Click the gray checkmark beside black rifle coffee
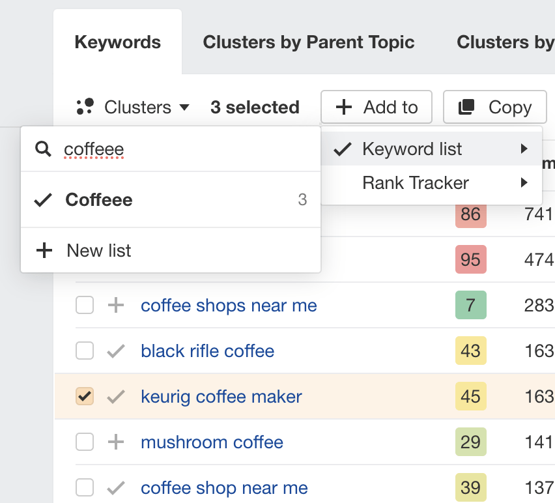Viewport: 555px width, 503px height. tap(116, 351)
